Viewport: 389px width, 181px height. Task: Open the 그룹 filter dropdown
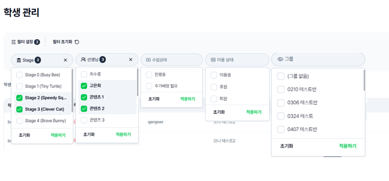pos(318,59)
